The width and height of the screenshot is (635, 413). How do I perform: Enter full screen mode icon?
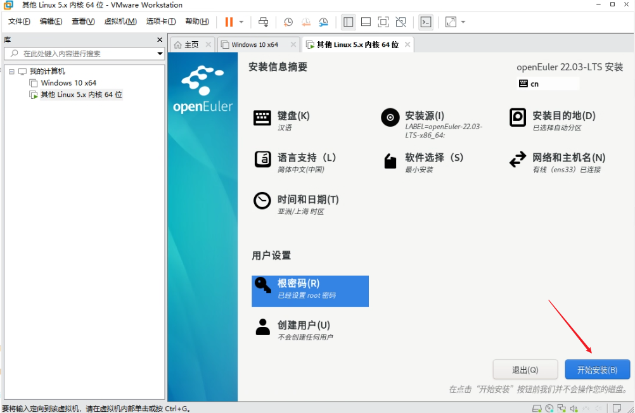(x=383, y=22)
